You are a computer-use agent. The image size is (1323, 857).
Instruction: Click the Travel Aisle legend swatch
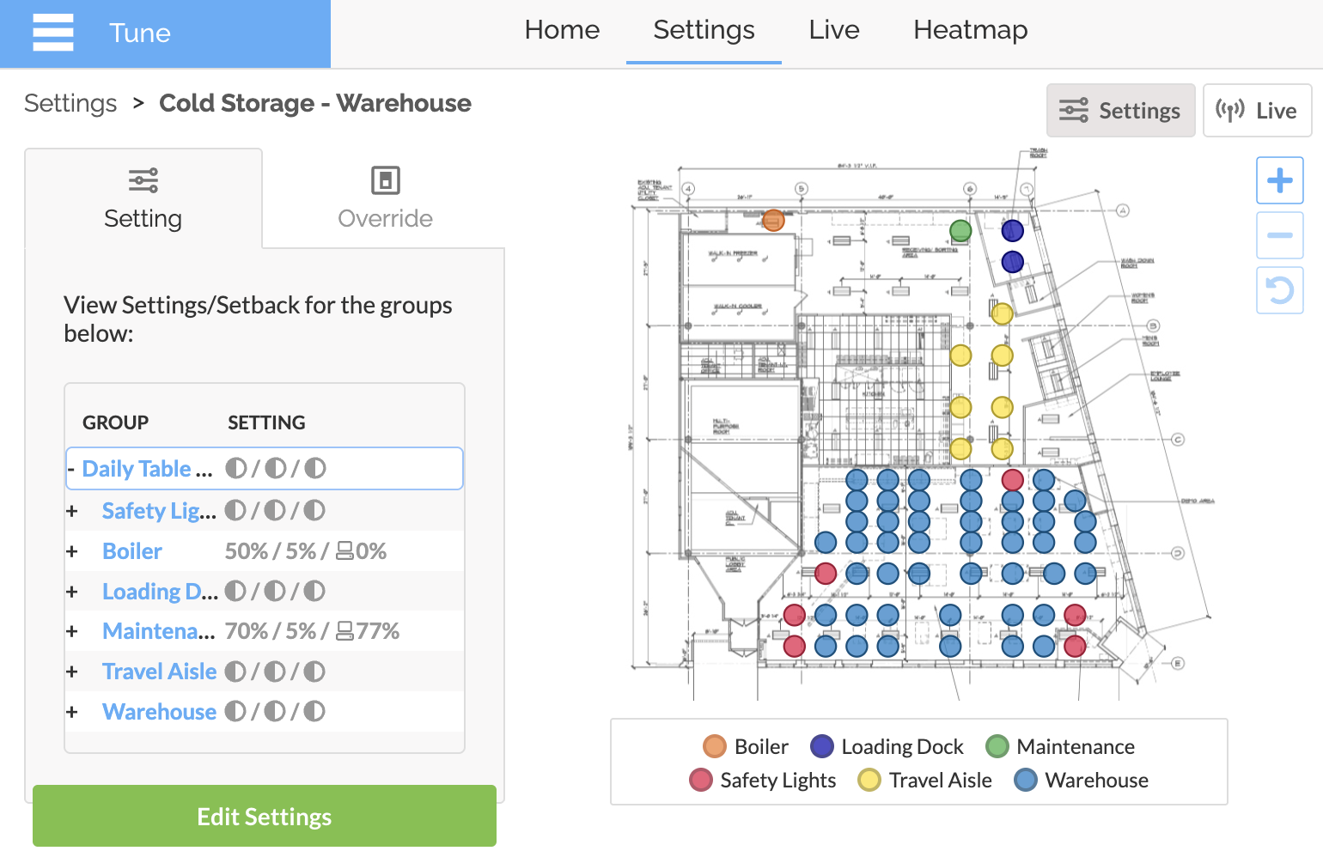click(x=869, y=780)
